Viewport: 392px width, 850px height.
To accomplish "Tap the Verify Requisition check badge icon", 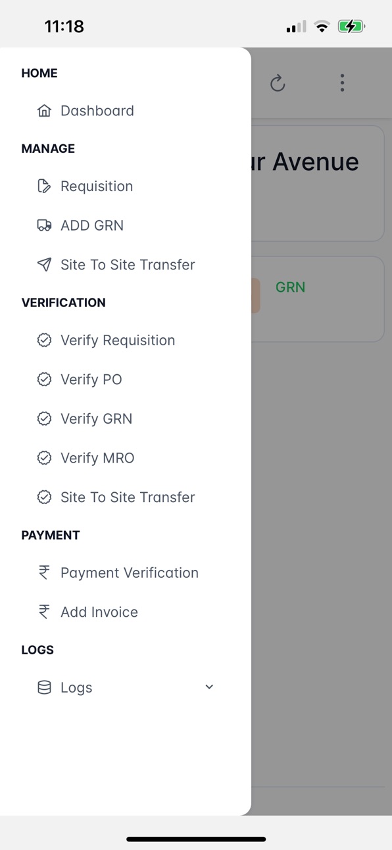I will point(44,341).
